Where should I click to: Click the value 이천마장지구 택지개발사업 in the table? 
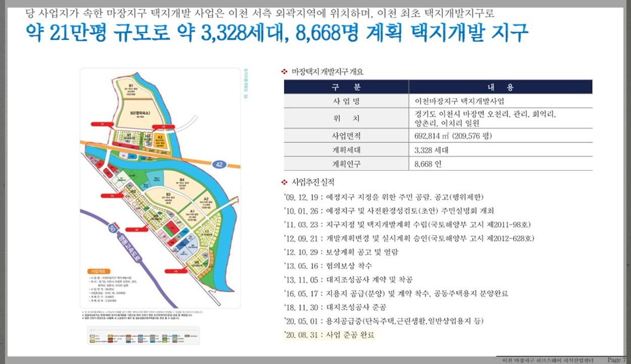[459, 101]
